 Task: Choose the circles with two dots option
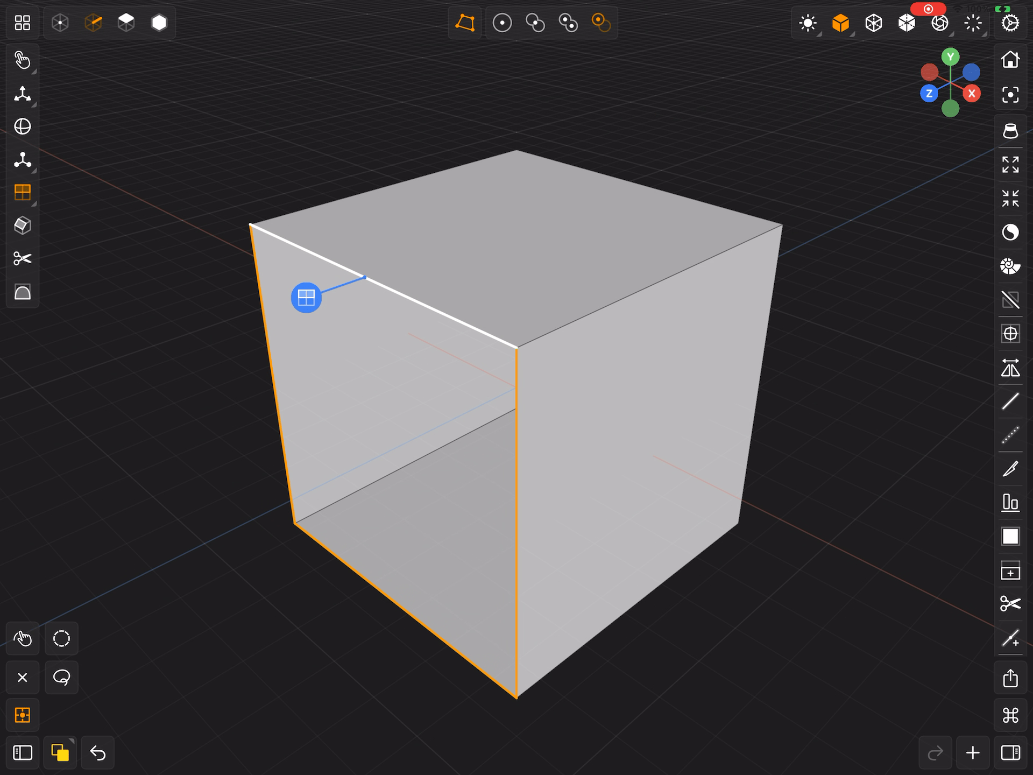click(568, 23)
